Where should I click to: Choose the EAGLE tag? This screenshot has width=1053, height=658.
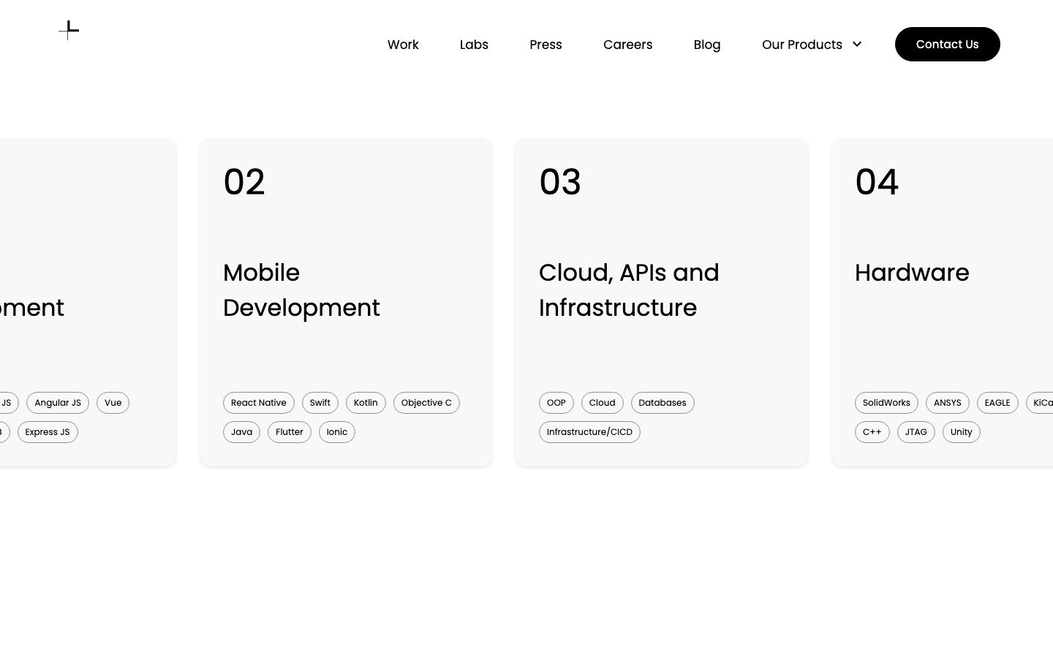tap(997, 403)
